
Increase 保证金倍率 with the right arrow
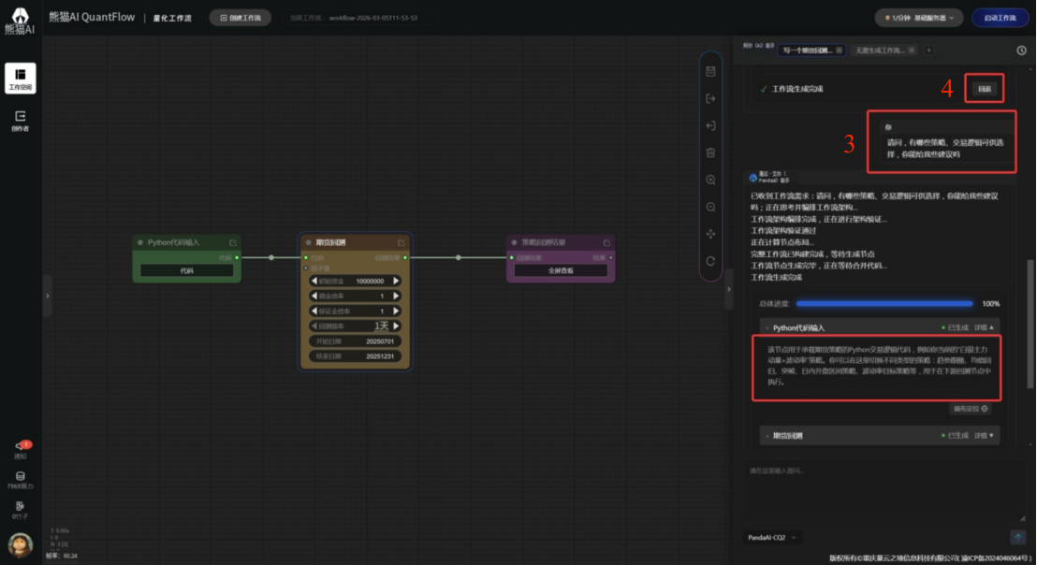coord(396,311)
